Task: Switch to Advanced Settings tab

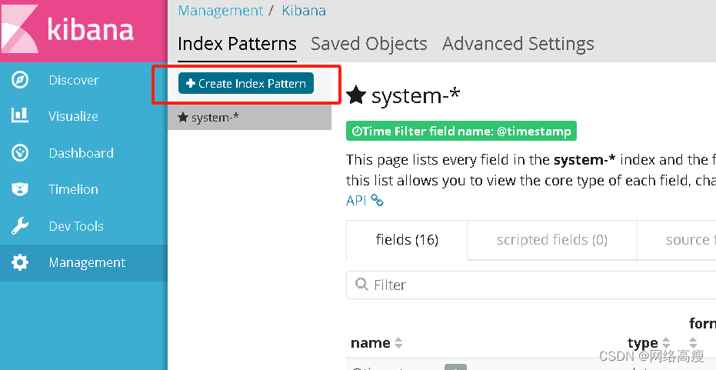Action: click(518, 44)
